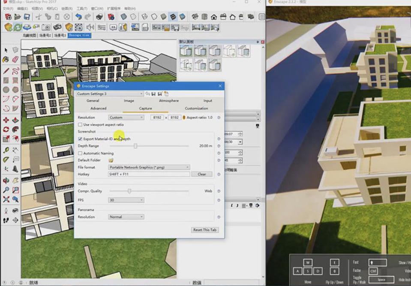Enable Use viewport aspect ratio checkbox

[80, 124]
